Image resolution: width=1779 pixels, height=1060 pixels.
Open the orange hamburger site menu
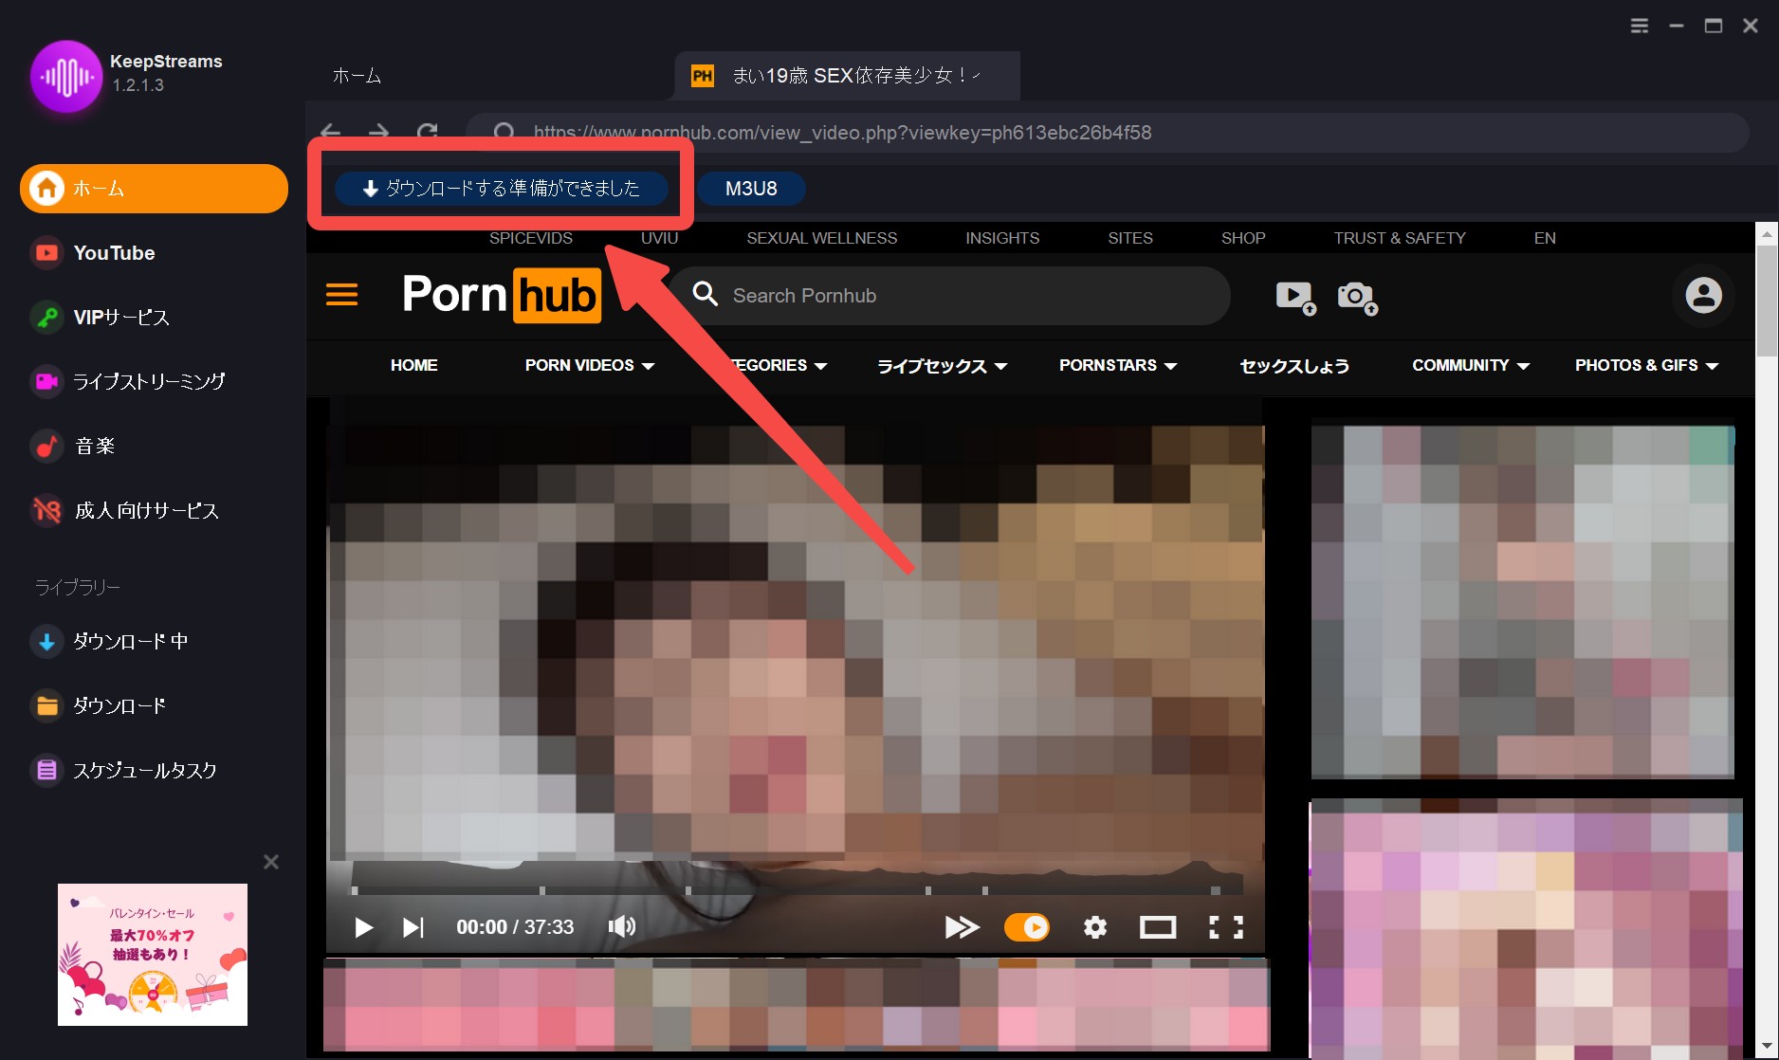pos(341,295)
